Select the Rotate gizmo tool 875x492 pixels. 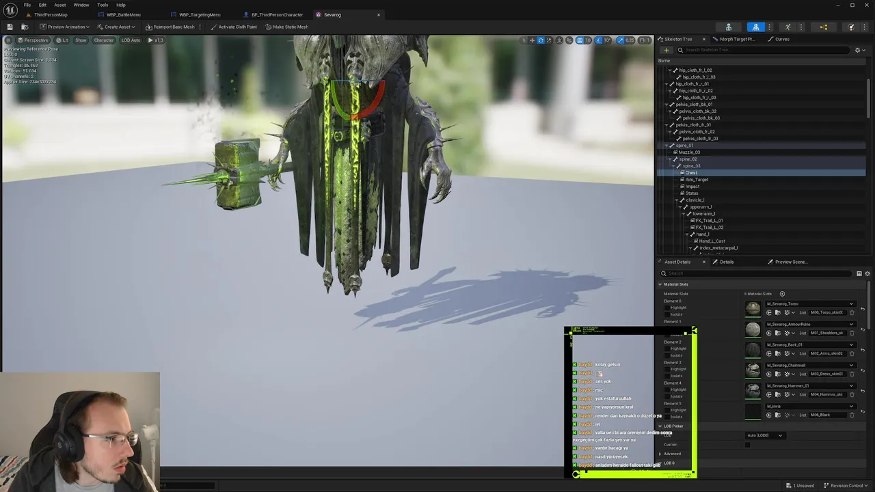click(541, 40)
